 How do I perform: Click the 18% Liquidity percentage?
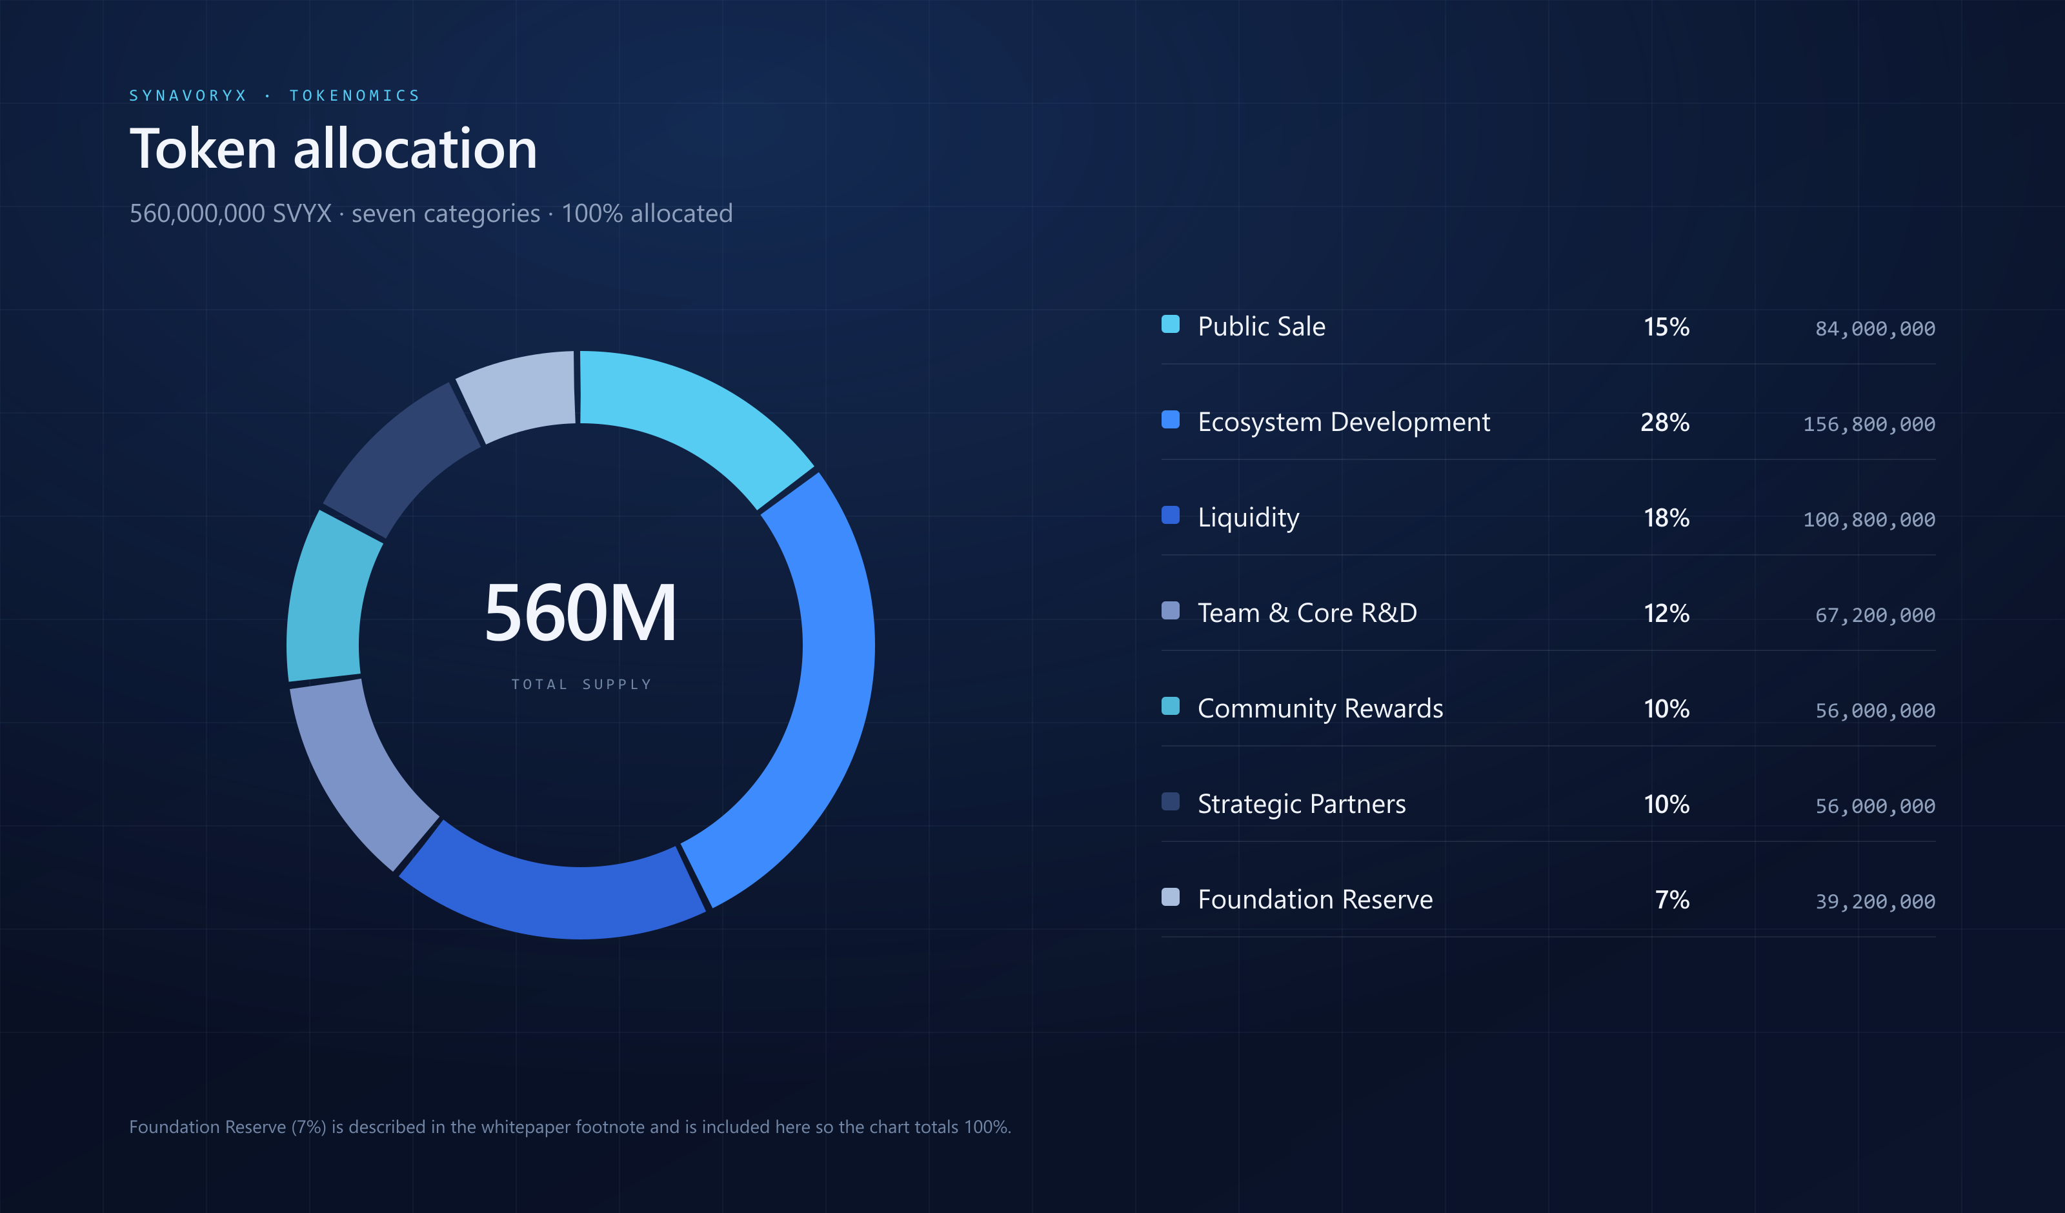click(1666, 518)
